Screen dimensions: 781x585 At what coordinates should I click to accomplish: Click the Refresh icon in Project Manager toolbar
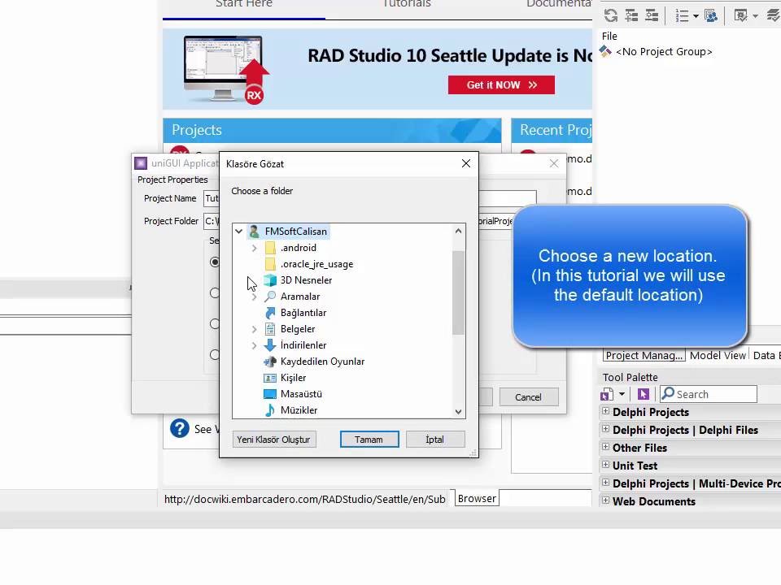point(611,15)
